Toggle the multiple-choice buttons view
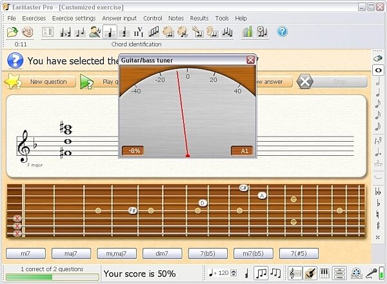This screenshot has width=387, height=284. tap(339, 273)
